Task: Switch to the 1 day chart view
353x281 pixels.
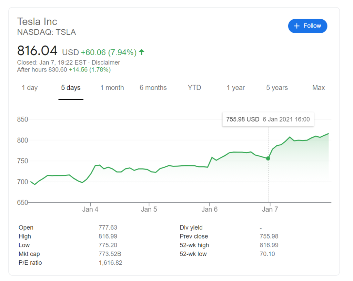Action: tap(30, 88)
